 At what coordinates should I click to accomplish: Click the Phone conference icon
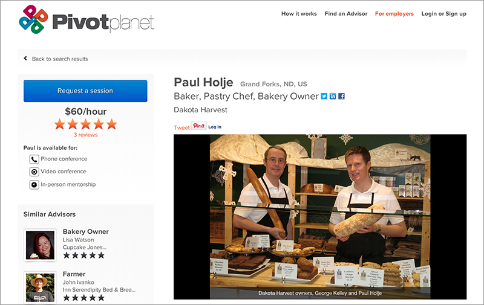(x=34, y=159)
